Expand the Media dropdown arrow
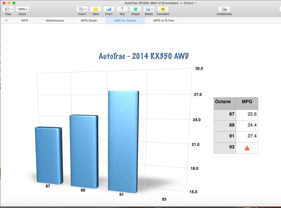The width and height of the screenshot is (281, 208). coord(152,9)
